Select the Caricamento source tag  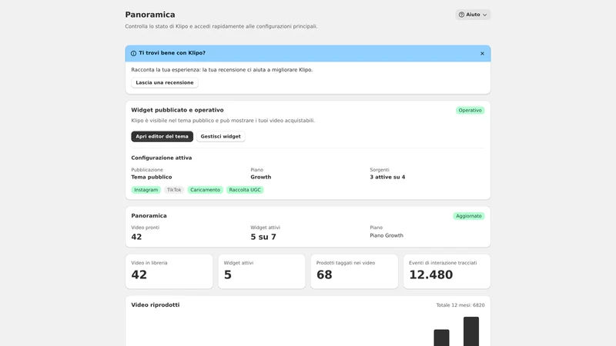tap(205, 190)
